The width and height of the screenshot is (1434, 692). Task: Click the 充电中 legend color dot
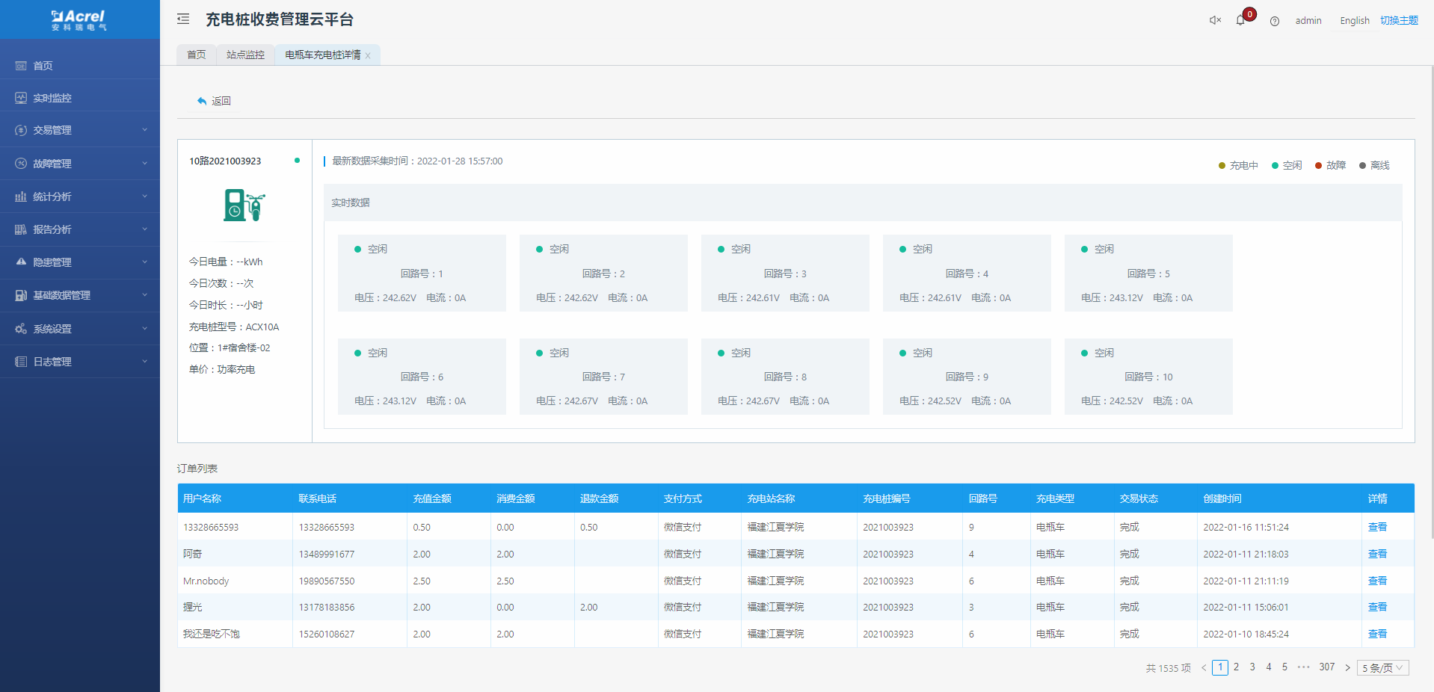click(1222, 166)
